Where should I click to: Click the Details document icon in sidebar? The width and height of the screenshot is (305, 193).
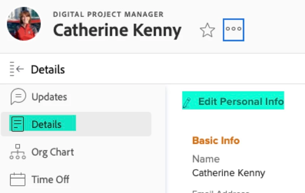tap(18, 124)
